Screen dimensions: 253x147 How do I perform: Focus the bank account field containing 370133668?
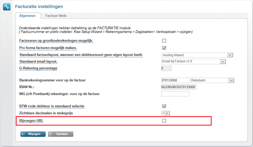coord(175,80)
